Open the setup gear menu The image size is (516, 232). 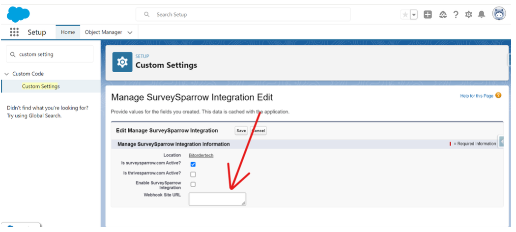click(468, 15)
